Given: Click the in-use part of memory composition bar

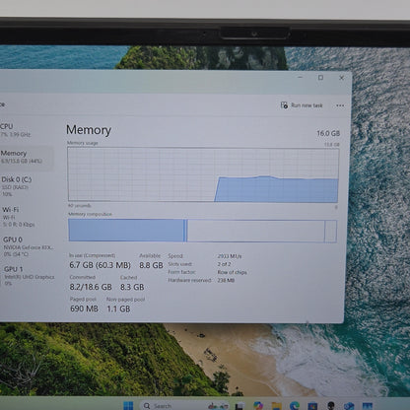Looking at the screenshot, I should tap(126, 231).
